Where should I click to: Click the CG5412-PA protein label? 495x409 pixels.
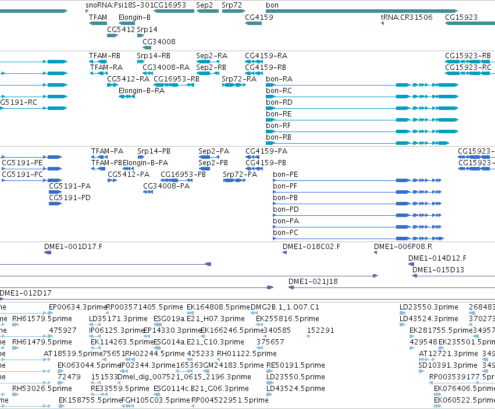coord(129,175)
